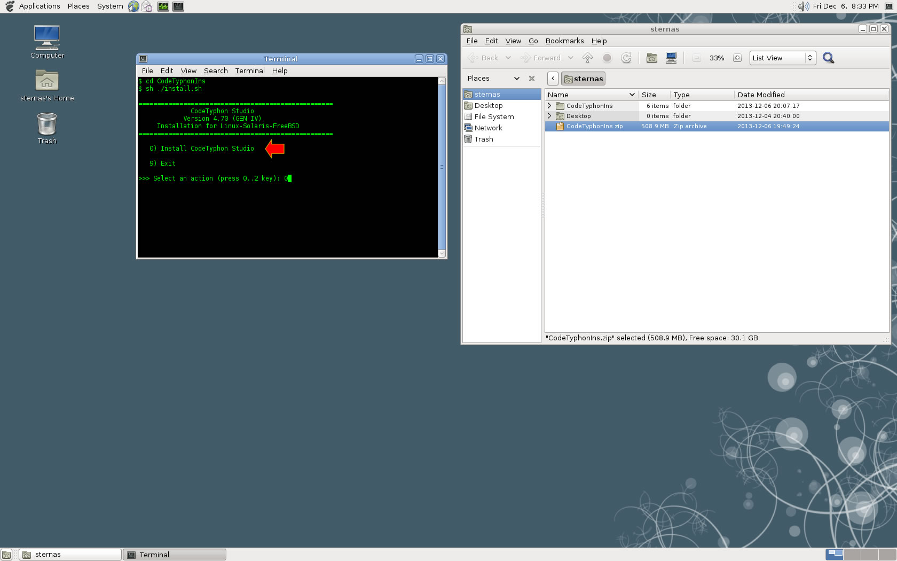Sort by Size column header
The height and width of the screenshot is (561, 897).
(x=654, y=95)
